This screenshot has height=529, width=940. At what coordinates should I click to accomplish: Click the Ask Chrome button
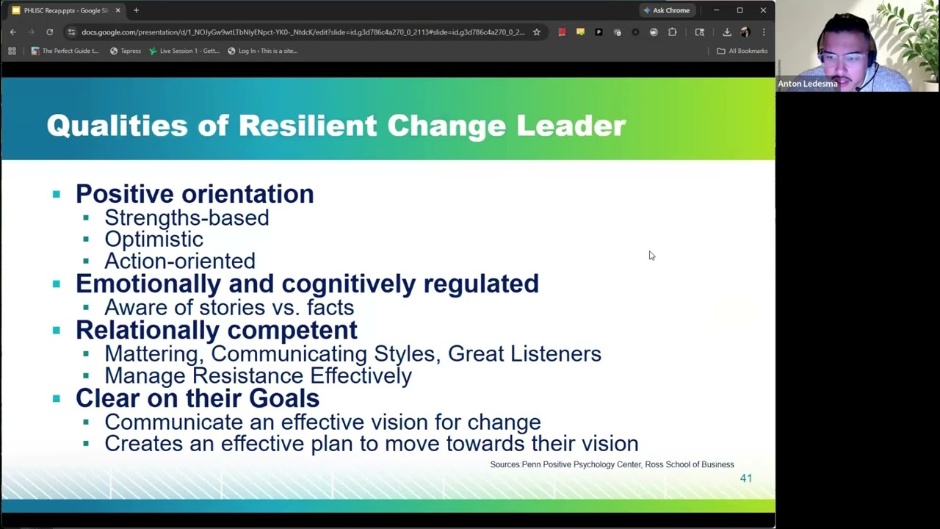667,10
